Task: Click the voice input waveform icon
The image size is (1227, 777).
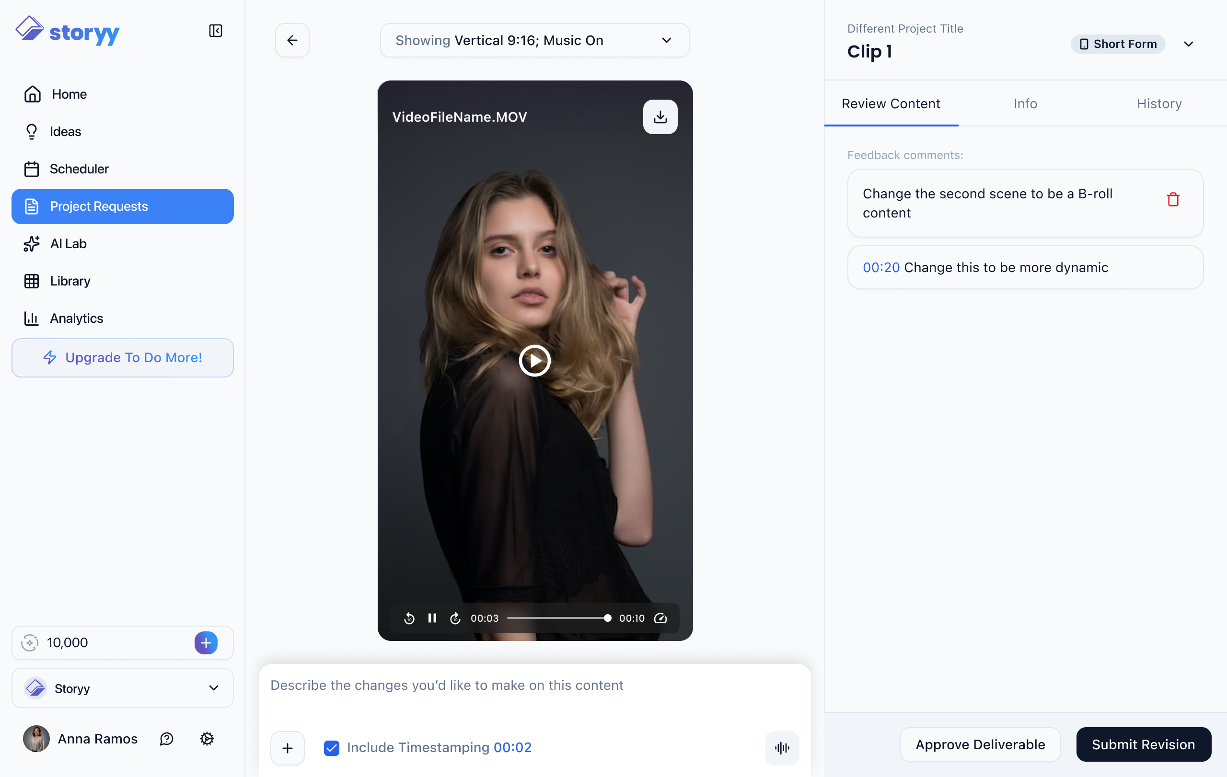Action: 782,748
